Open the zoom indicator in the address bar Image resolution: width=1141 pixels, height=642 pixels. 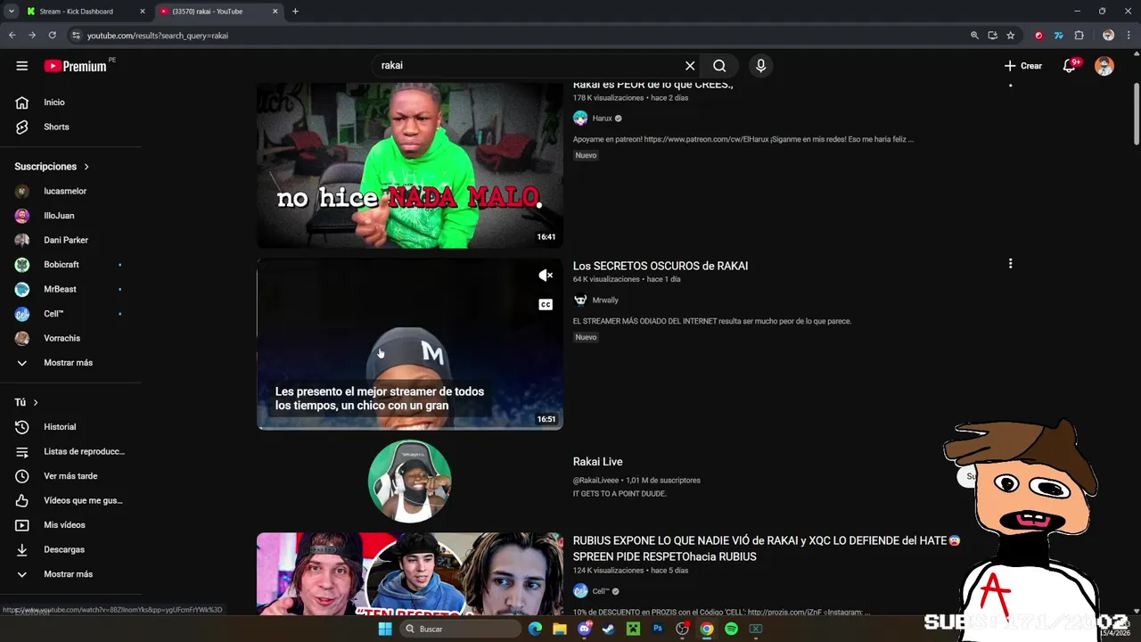(x=974, y=36)
